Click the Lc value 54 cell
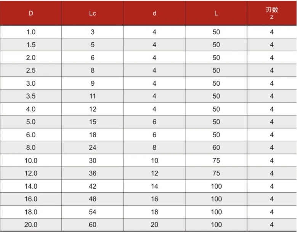This screenshot has width=297, height=232. [92, 212]
